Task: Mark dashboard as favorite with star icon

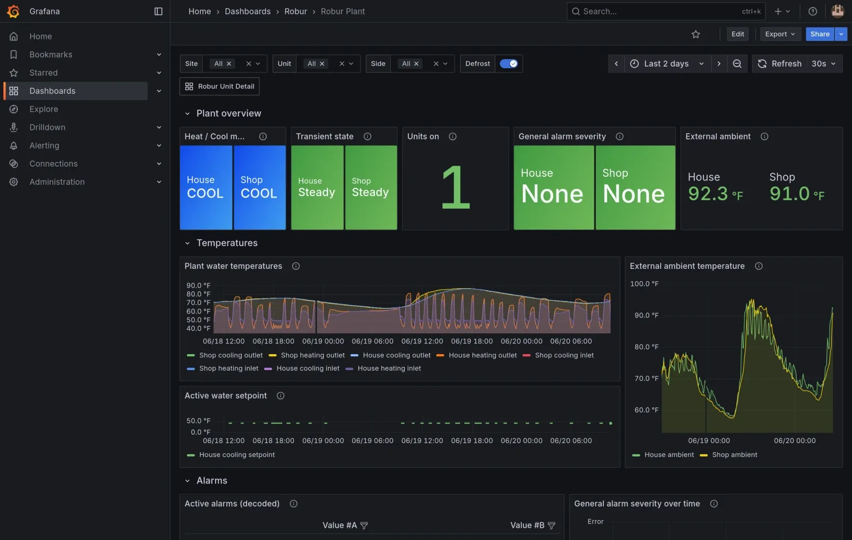Action: [695, 34]
